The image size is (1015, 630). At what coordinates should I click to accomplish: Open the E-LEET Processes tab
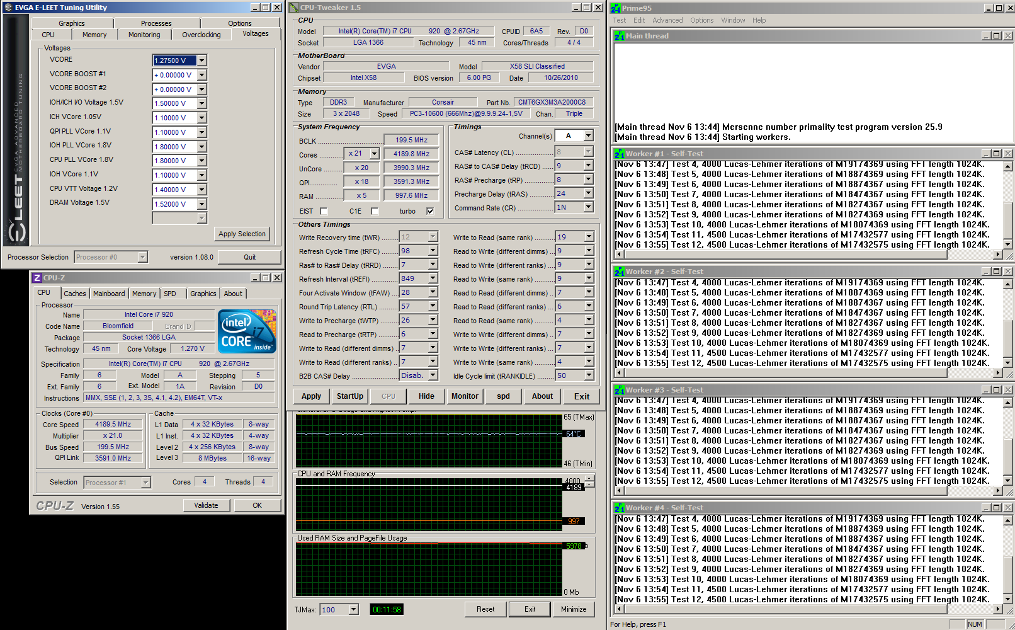click(156, 23)
